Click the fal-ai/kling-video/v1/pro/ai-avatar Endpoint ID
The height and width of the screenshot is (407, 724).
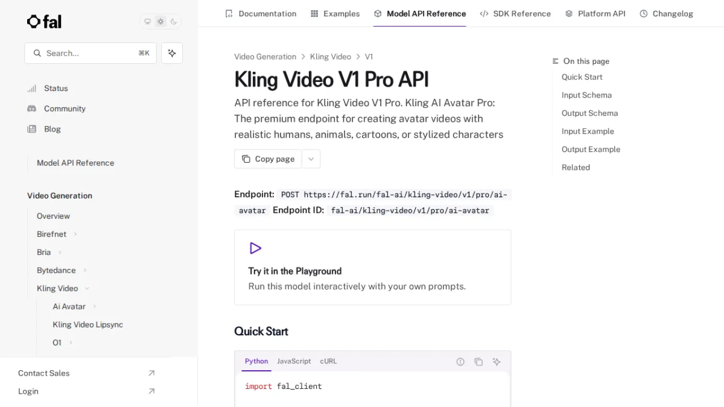(x=410, y=210)
